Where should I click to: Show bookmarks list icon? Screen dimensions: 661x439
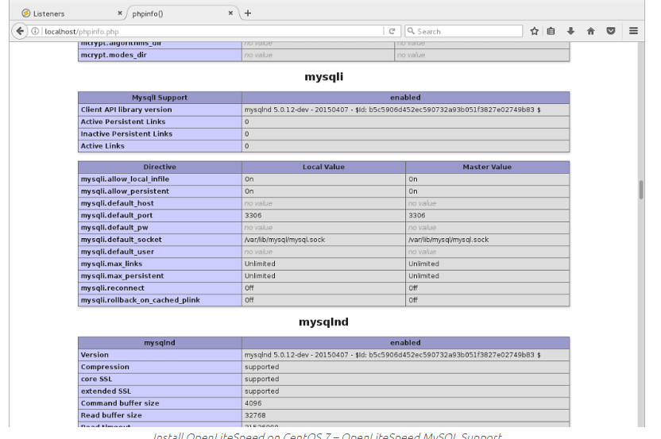coord(551,31)
